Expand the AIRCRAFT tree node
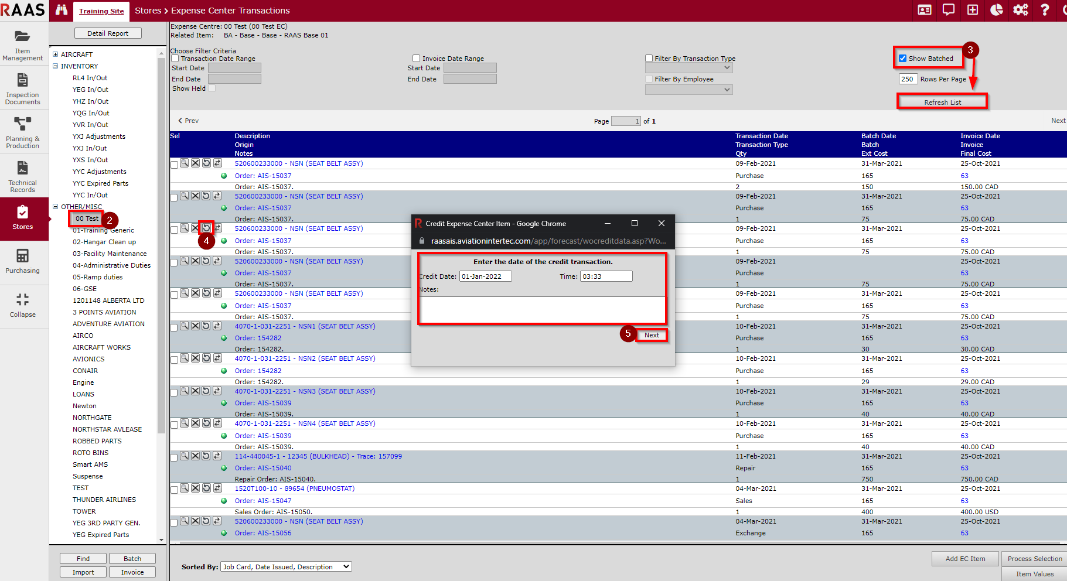 click(x=56, y=54)
